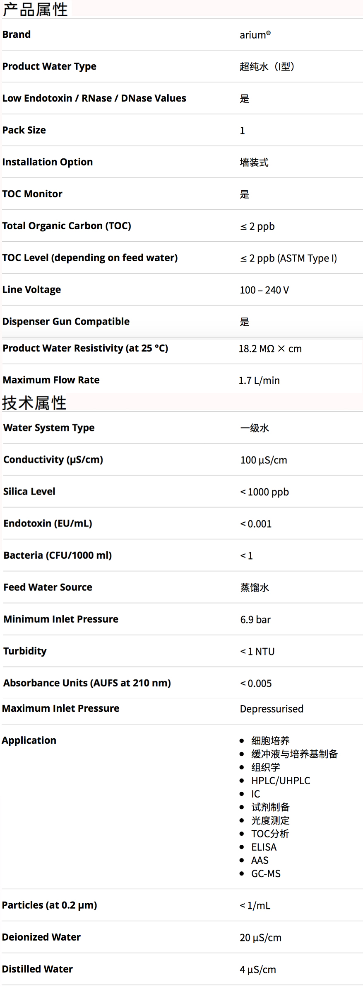Click the Feed Water Source value 蒸馏水
The height and width of the screenshot is (987, 363).
pyautogui.click(x=255, y=587)
